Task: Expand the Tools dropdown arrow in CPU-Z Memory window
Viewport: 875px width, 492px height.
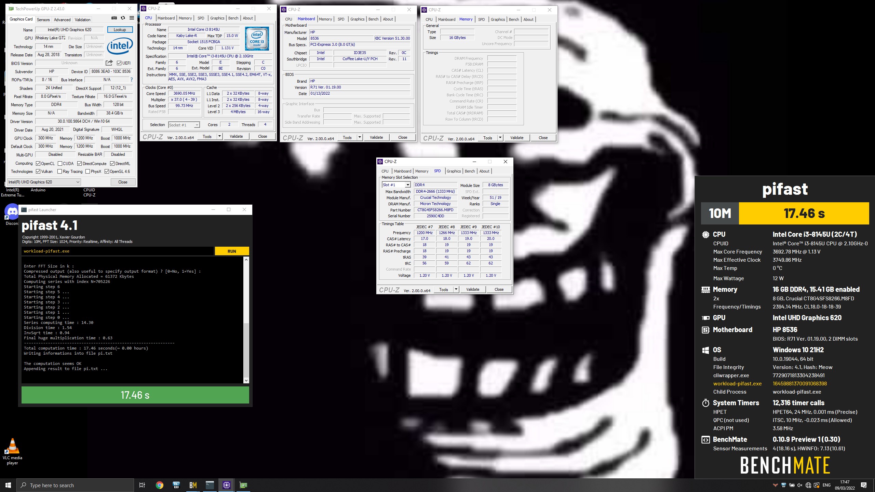Action: [500, 138]
